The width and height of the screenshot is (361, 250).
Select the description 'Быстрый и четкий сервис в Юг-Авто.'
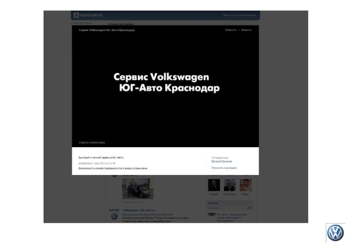point(101,157)
